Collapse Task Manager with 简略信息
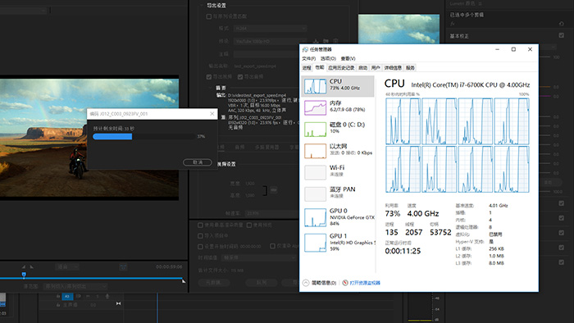574x323 pixels. point(319,283)
